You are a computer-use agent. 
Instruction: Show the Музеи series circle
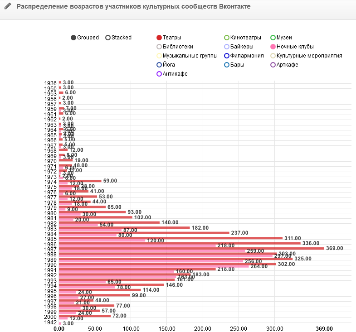(x=273, y=38)
